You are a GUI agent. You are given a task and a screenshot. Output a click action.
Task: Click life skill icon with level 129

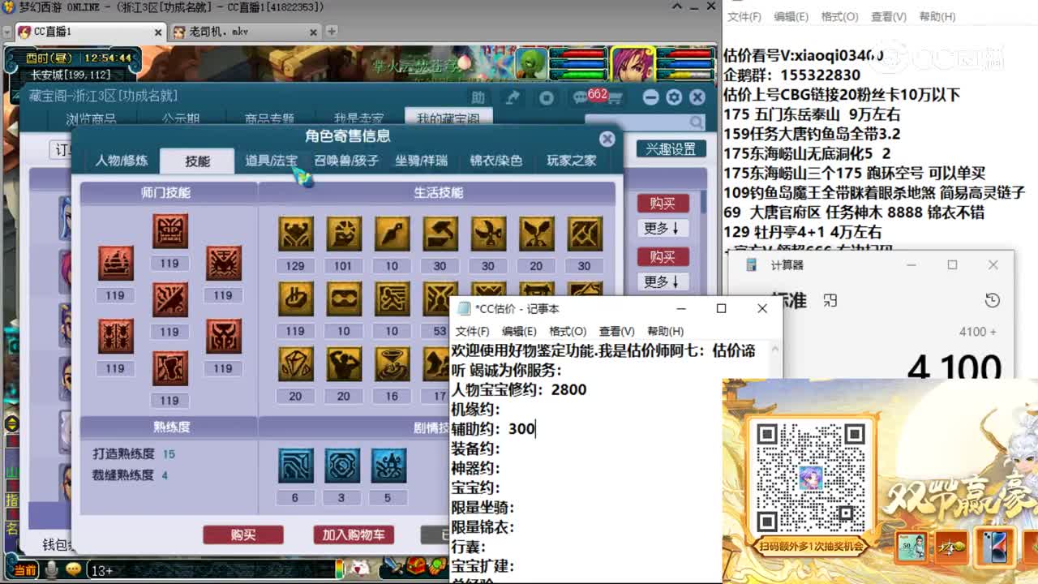[295, 234]
